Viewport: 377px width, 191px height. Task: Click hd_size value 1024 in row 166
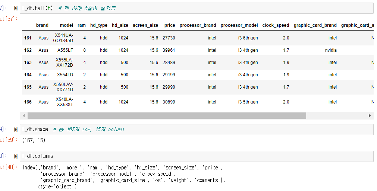[x=123, y=102]
